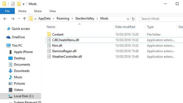
Task: Select the OneDrive cloud icon
Action: click(x=8, y=37)
